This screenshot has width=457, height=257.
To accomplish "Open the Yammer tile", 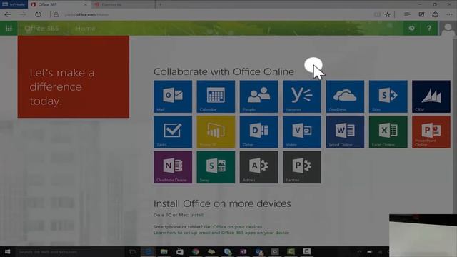I will (302, 96).
